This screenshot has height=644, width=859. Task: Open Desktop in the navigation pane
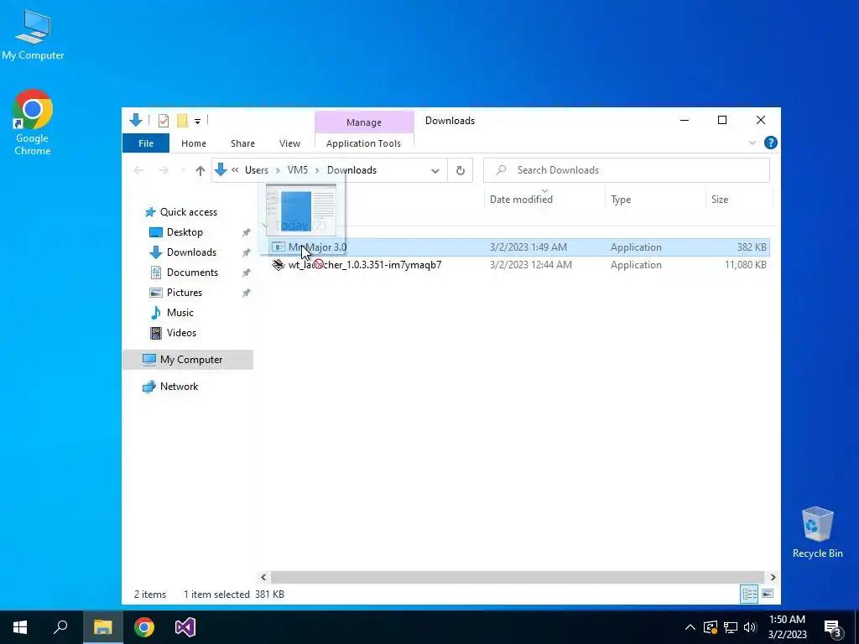pyautogui.click(x=184, y=232)
